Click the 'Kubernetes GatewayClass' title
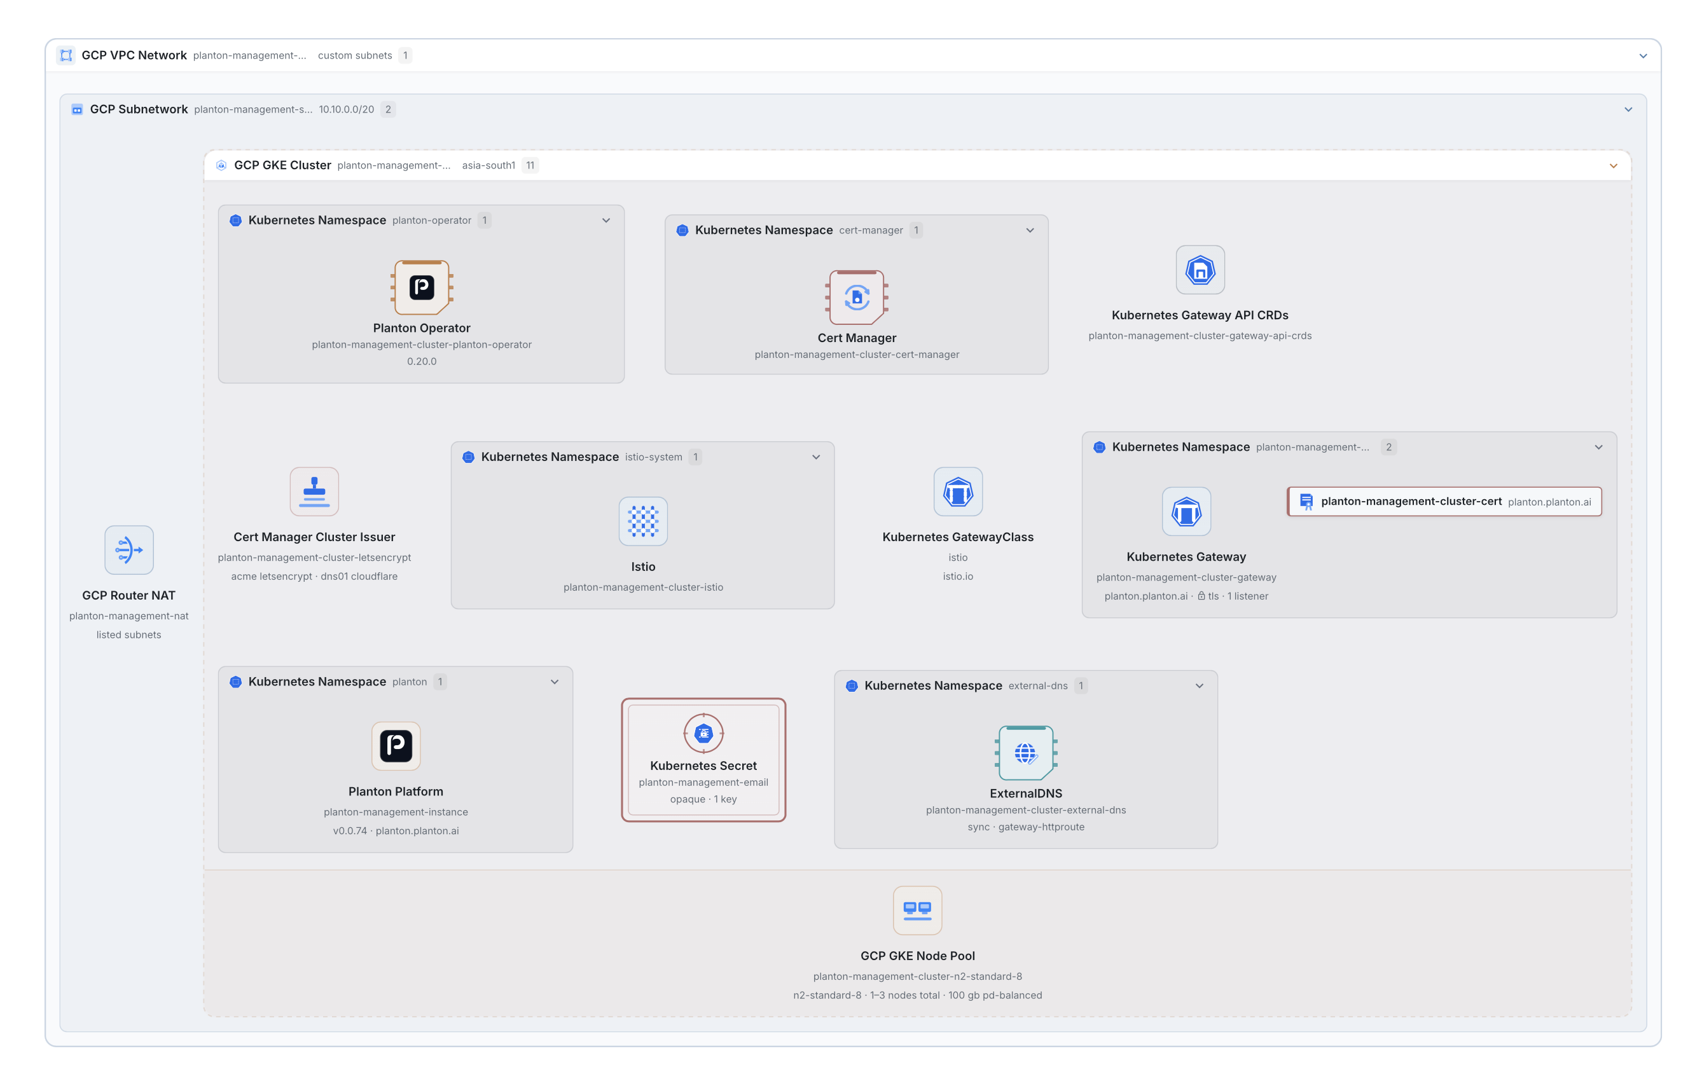Screen dimensions: 1702x1086 point(958,538)
